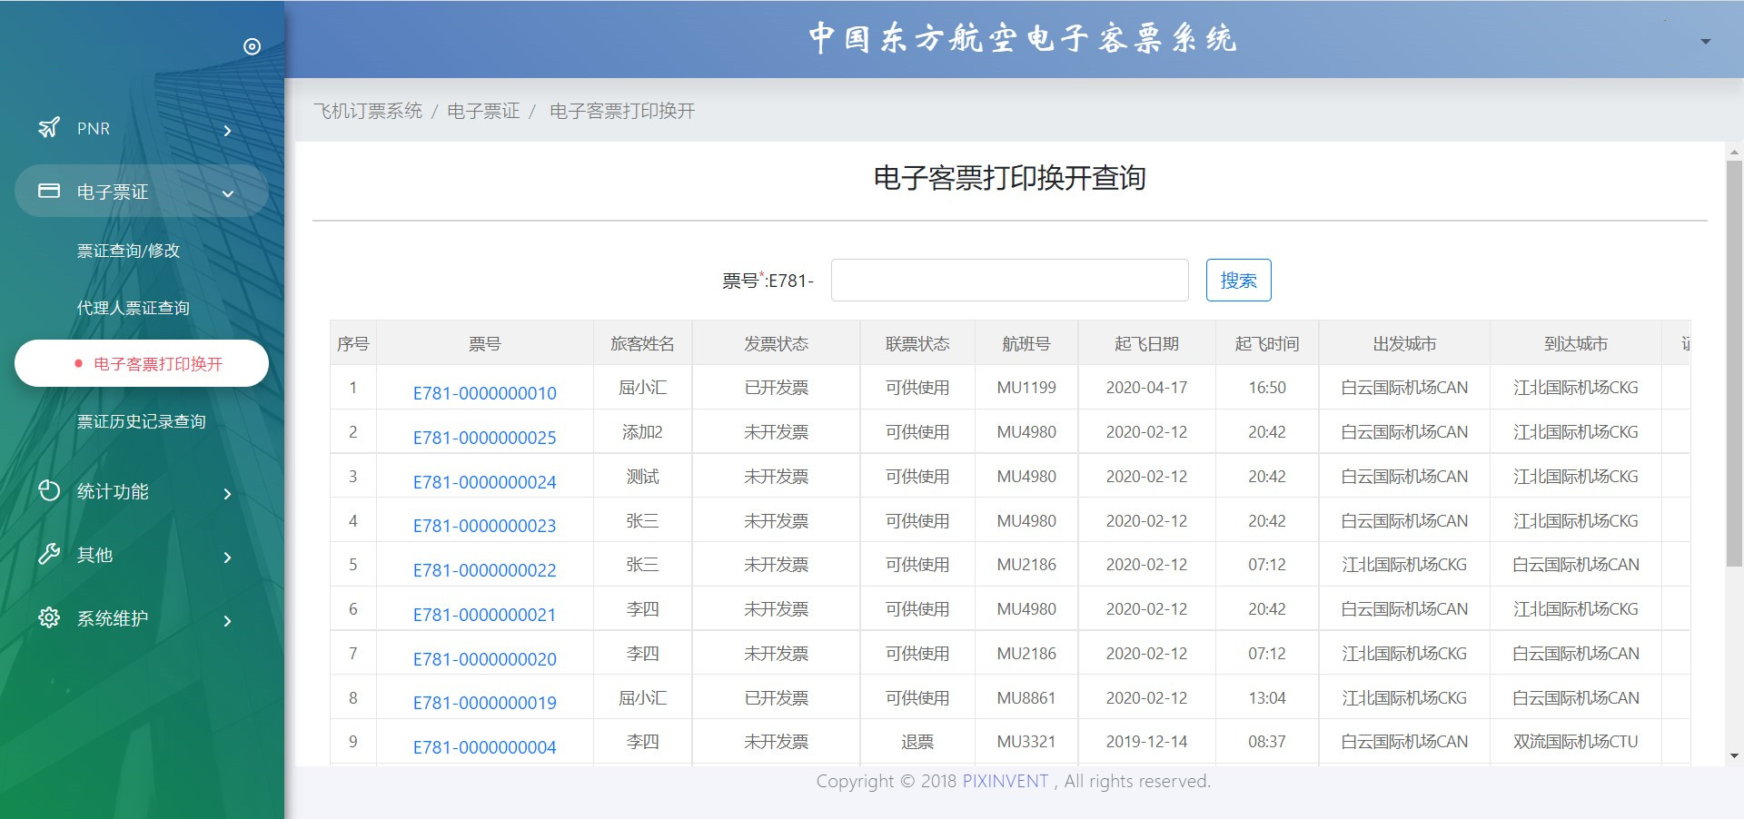Click the wrench icon beside 其他

pos(49,554)
